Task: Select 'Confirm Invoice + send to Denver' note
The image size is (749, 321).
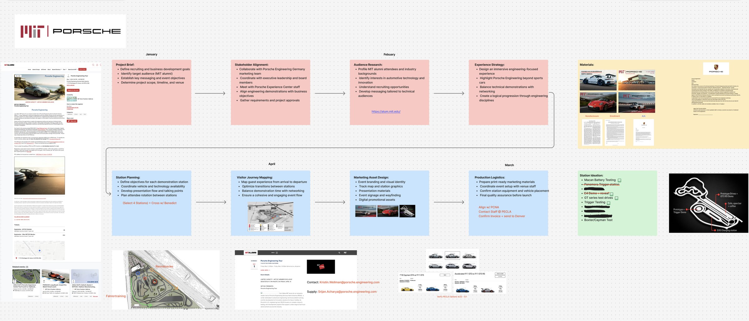Action: 502,216
